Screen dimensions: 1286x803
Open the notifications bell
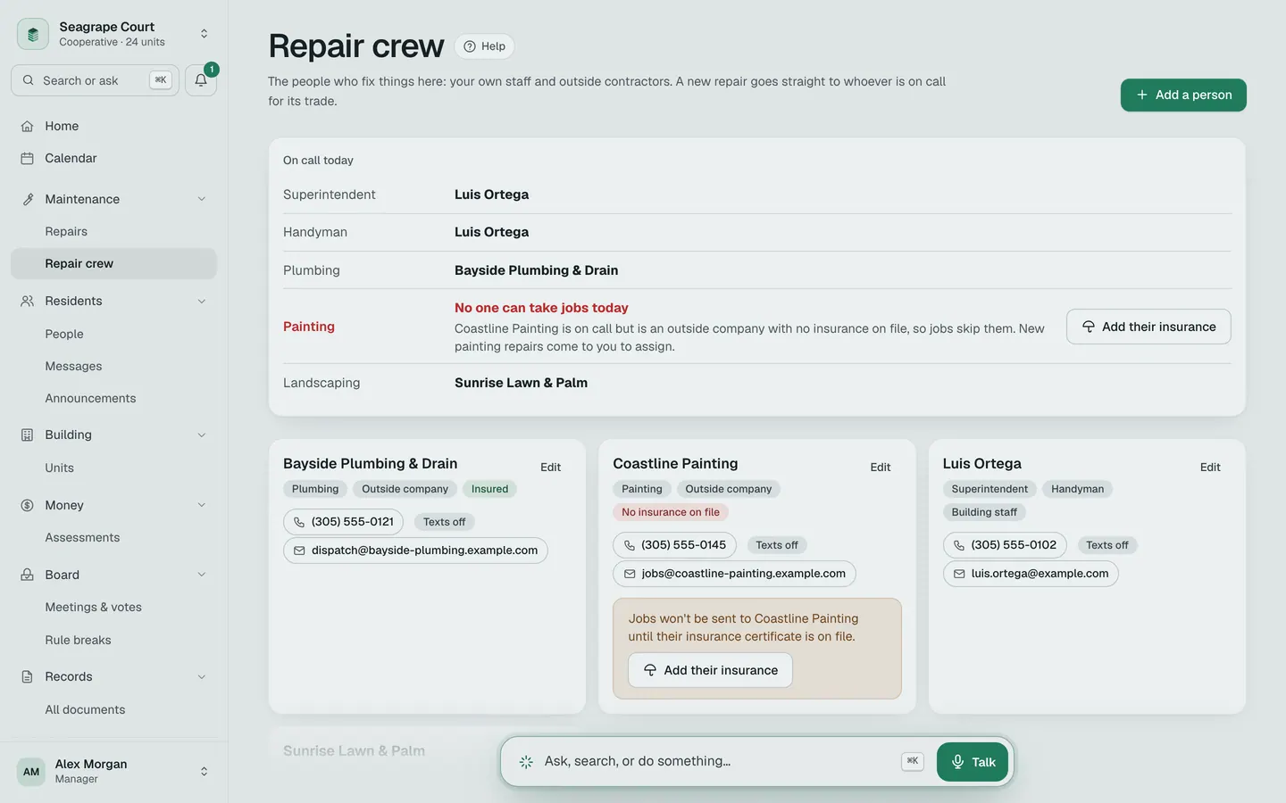tap(201, 80)
